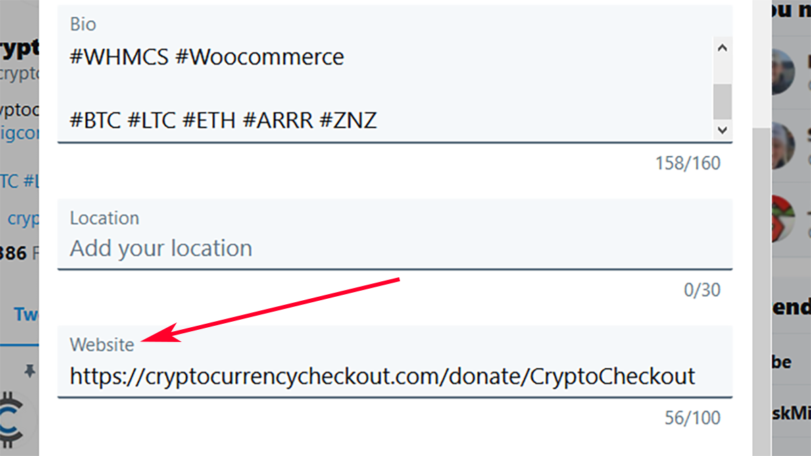
Task: Click the Bio scrollbar down arrow
Action: pyautogui.click(x=722, y=130)
